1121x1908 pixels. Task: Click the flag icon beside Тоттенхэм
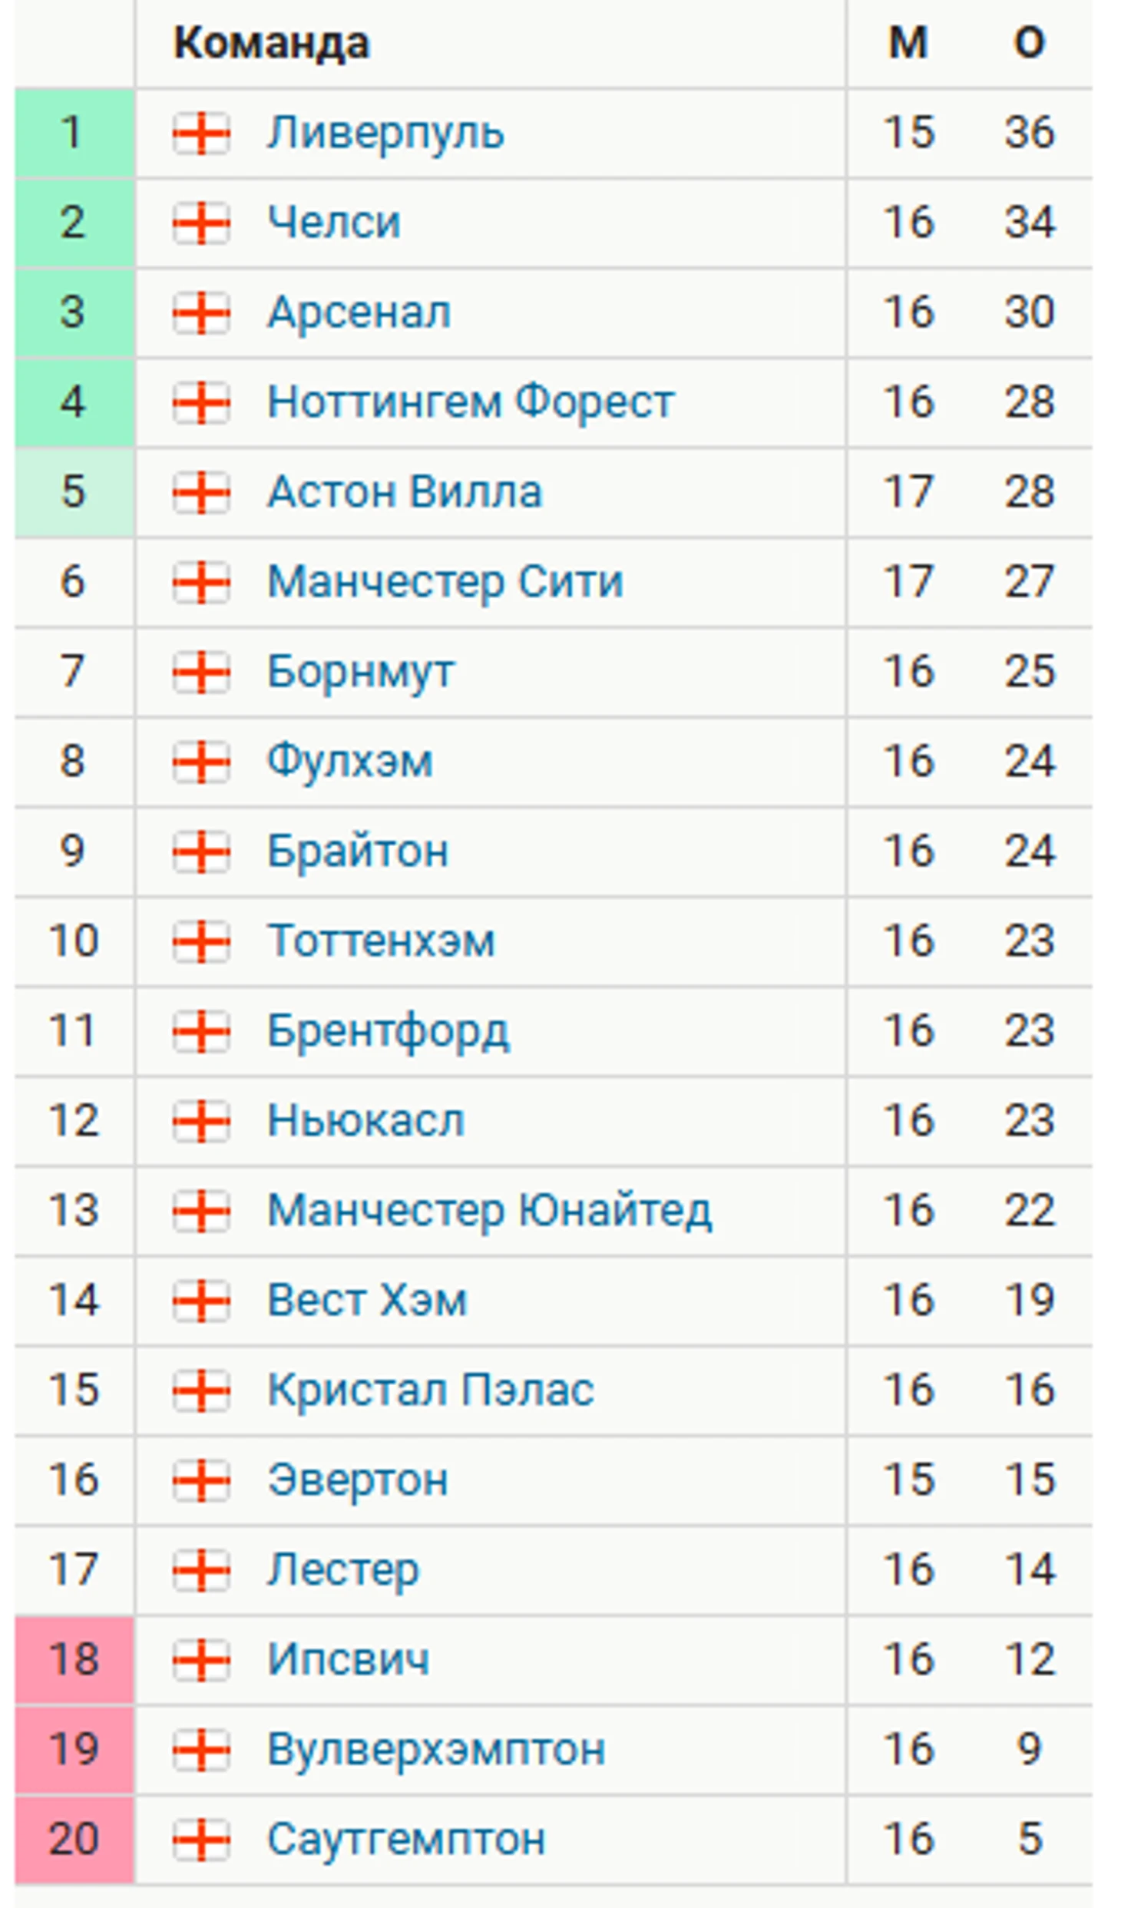[201, 941]
